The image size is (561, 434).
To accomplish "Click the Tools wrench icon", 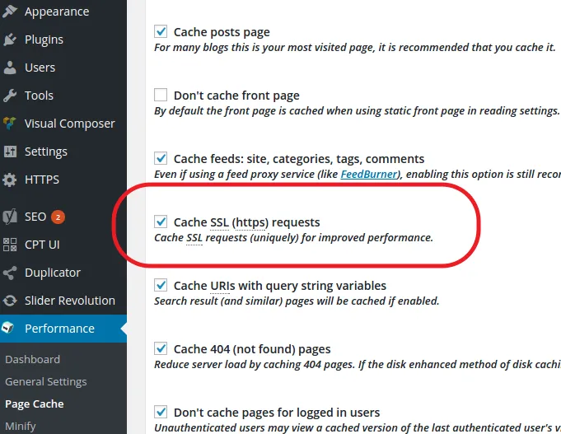I will point(10,96).
